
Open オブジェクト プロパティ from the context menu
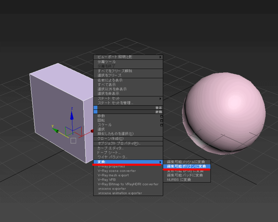pyautogui.click(x=119, y=143)
